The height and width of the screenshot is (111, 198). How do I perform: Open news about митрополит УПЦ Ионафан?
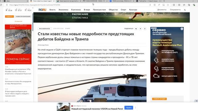point(18,71)
